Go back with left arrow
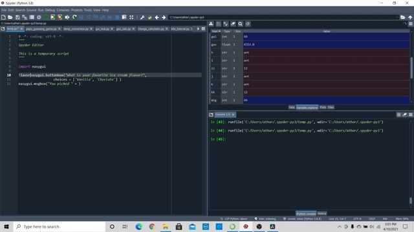This screenshot has height=232, width=414. 157,17
